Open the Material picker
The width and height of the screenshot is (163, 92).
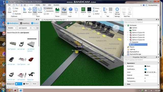pos(83,10)
